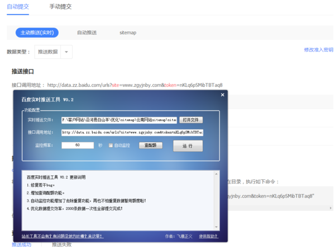Viewport: 335px width, 248px height.
Task: Click the code block horizontal scrollbar right arrow
Action: 331,208
